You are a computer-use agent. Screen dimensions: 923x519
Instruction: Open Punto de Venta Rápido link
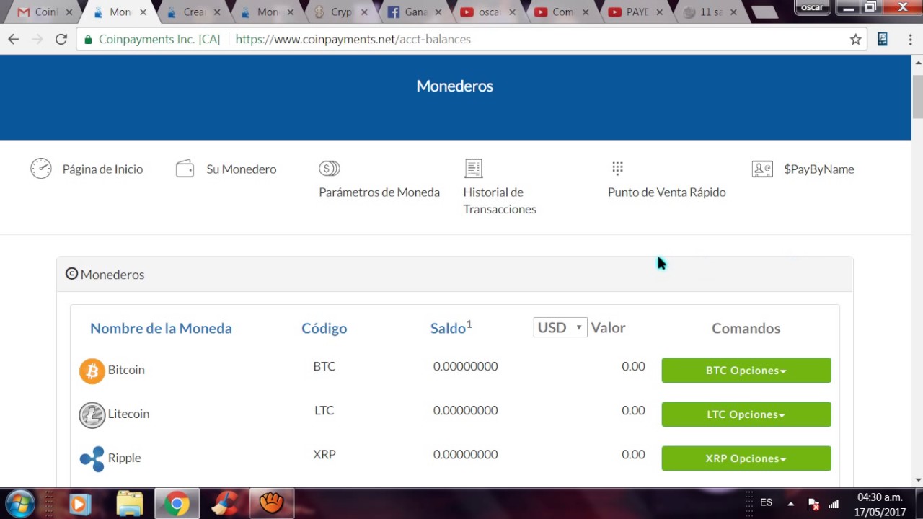click(667, 192)
